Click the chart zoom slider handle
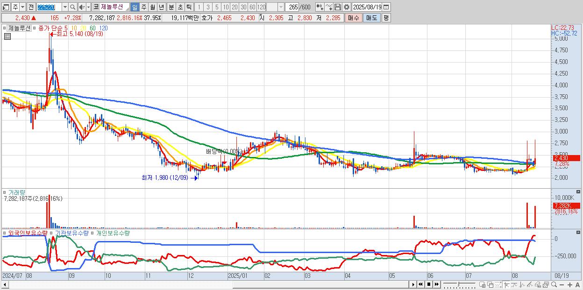The height and width of the screenshot is (290, 583). pyautogui.click(x=459, y=284)
